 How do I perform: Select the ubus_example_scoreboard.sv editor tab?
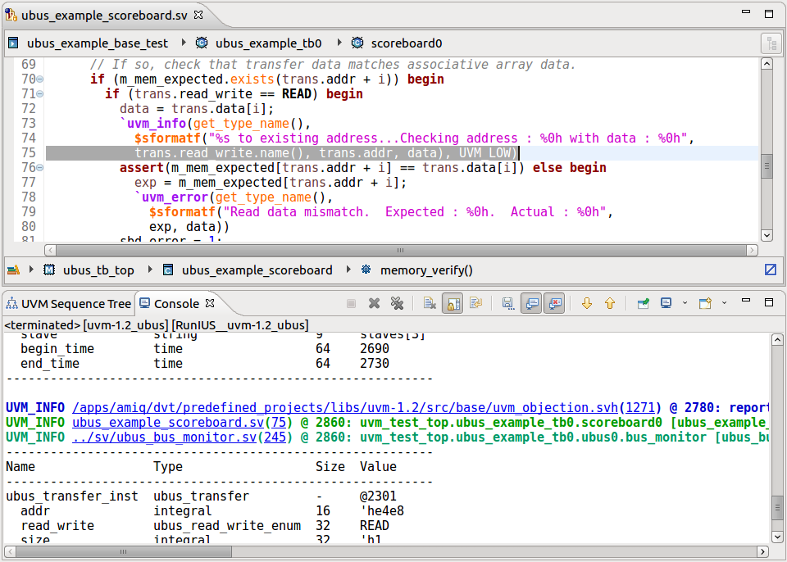pos(104,15)
